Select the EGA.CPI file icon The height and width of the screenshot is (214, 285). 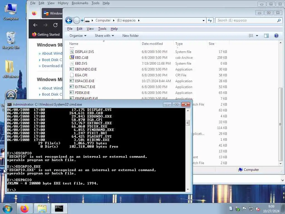(72, 75)
